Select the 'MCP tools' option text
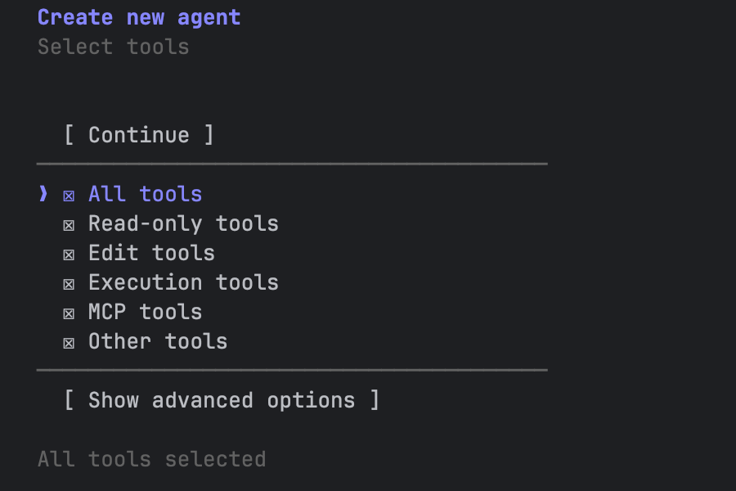736x491 pixels. (x=145, y=312)
